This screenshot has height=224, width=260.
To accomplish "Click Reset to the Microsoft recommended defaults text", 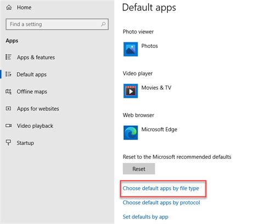I will click(177, 157).
